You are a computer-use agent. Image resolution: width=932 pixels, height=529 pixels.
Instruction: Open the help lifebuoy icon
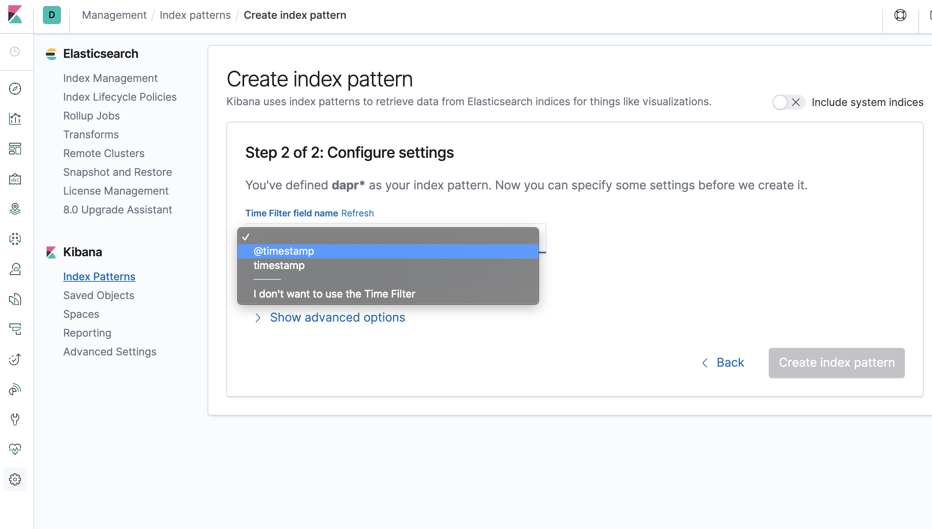click(900, 15)
